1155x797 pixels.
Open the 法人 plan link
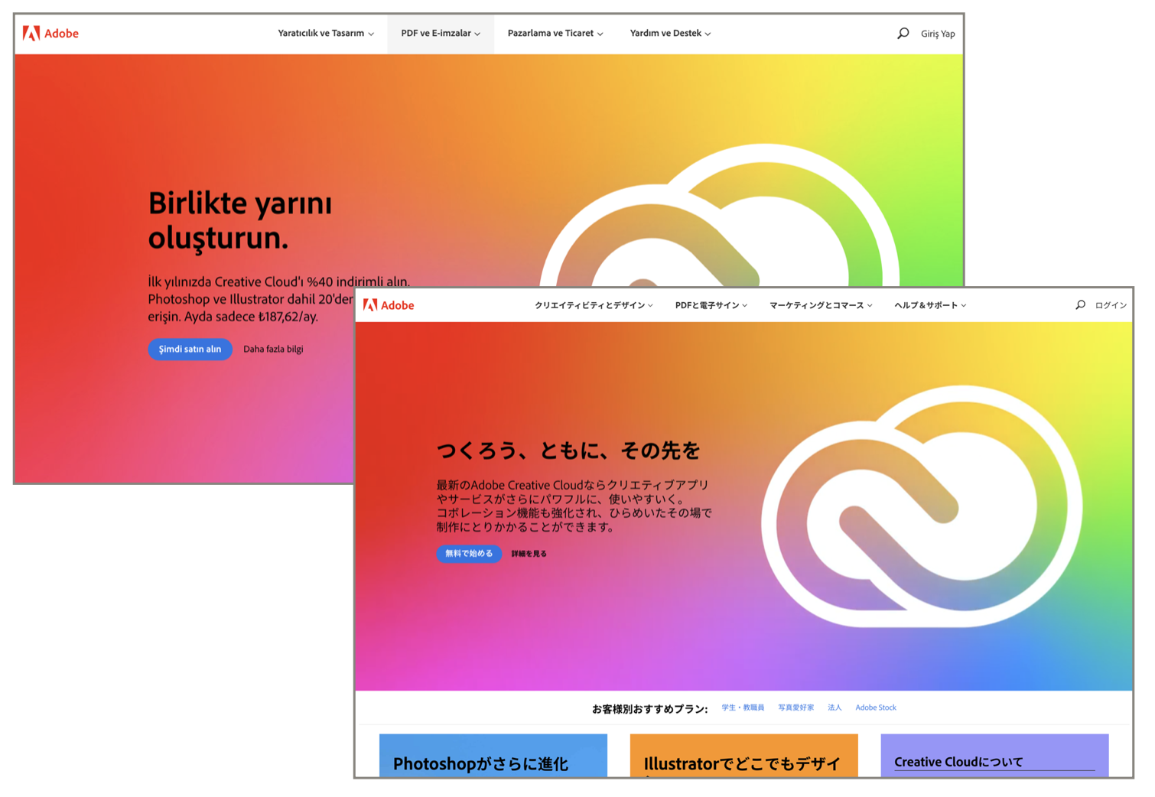pyautogui.click(x=835, y=708)
